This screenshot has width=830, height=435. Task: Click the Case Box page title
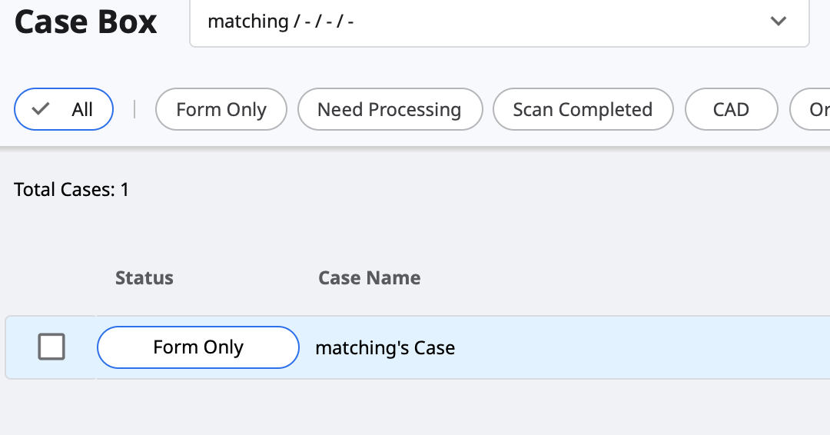pyautogui.click(x=86, y=22)
